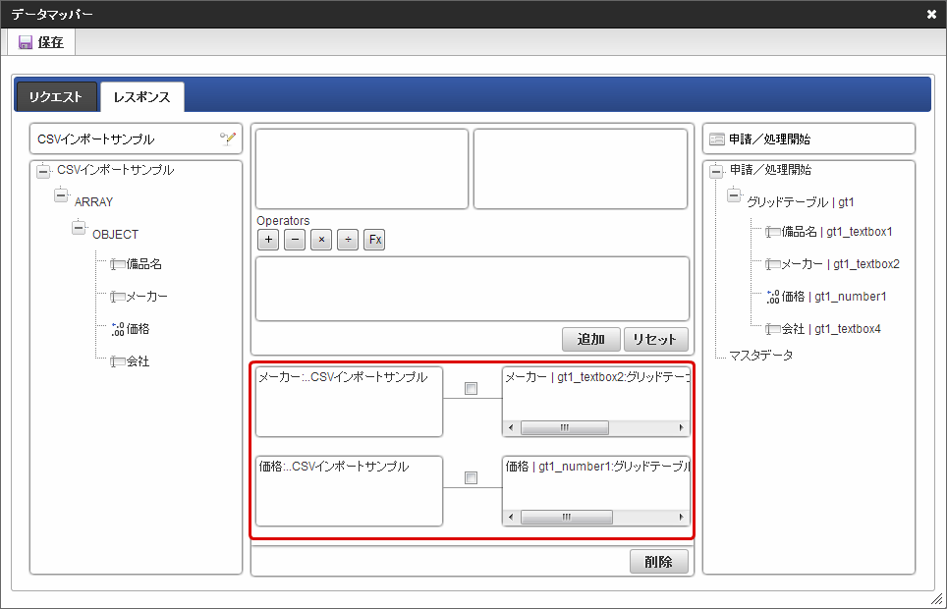Image resolution: width=947 pixels, height=609 pixels.
Task: Tick the checkbox on the 価格 mapping line
Action: point(472,478)
